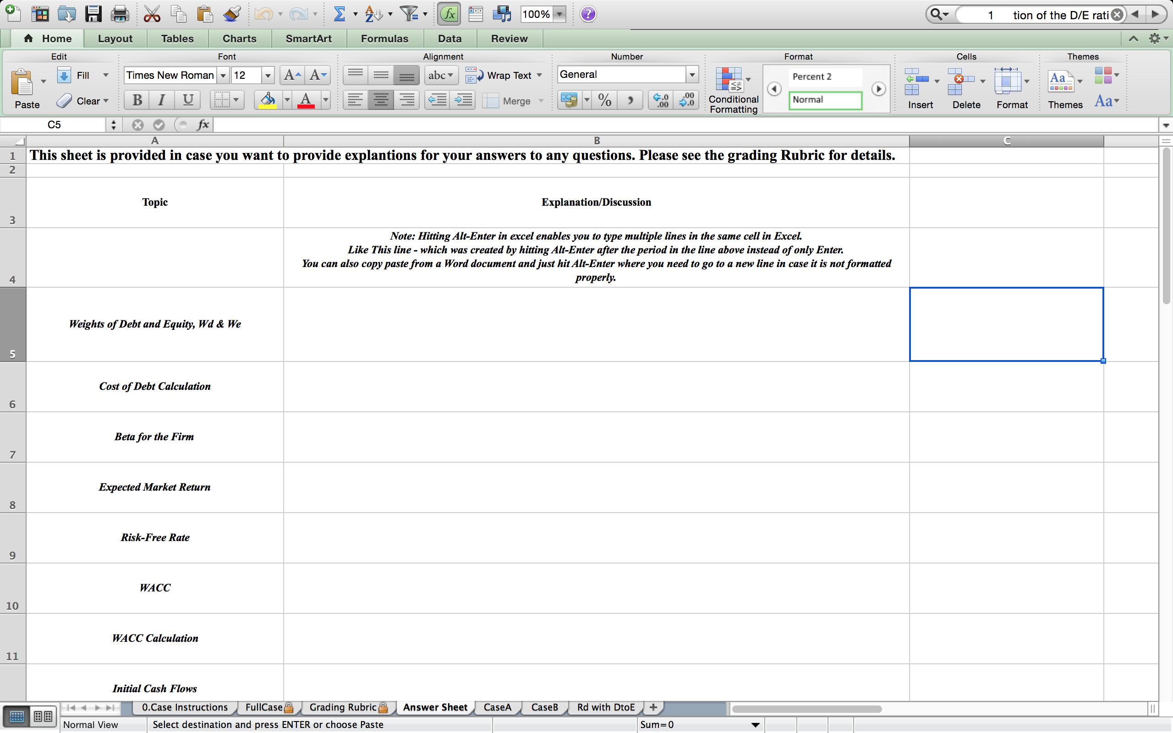The image size is (1173, 733).
Task: Expand the General number format dropdown
Action: coord(692,74)
